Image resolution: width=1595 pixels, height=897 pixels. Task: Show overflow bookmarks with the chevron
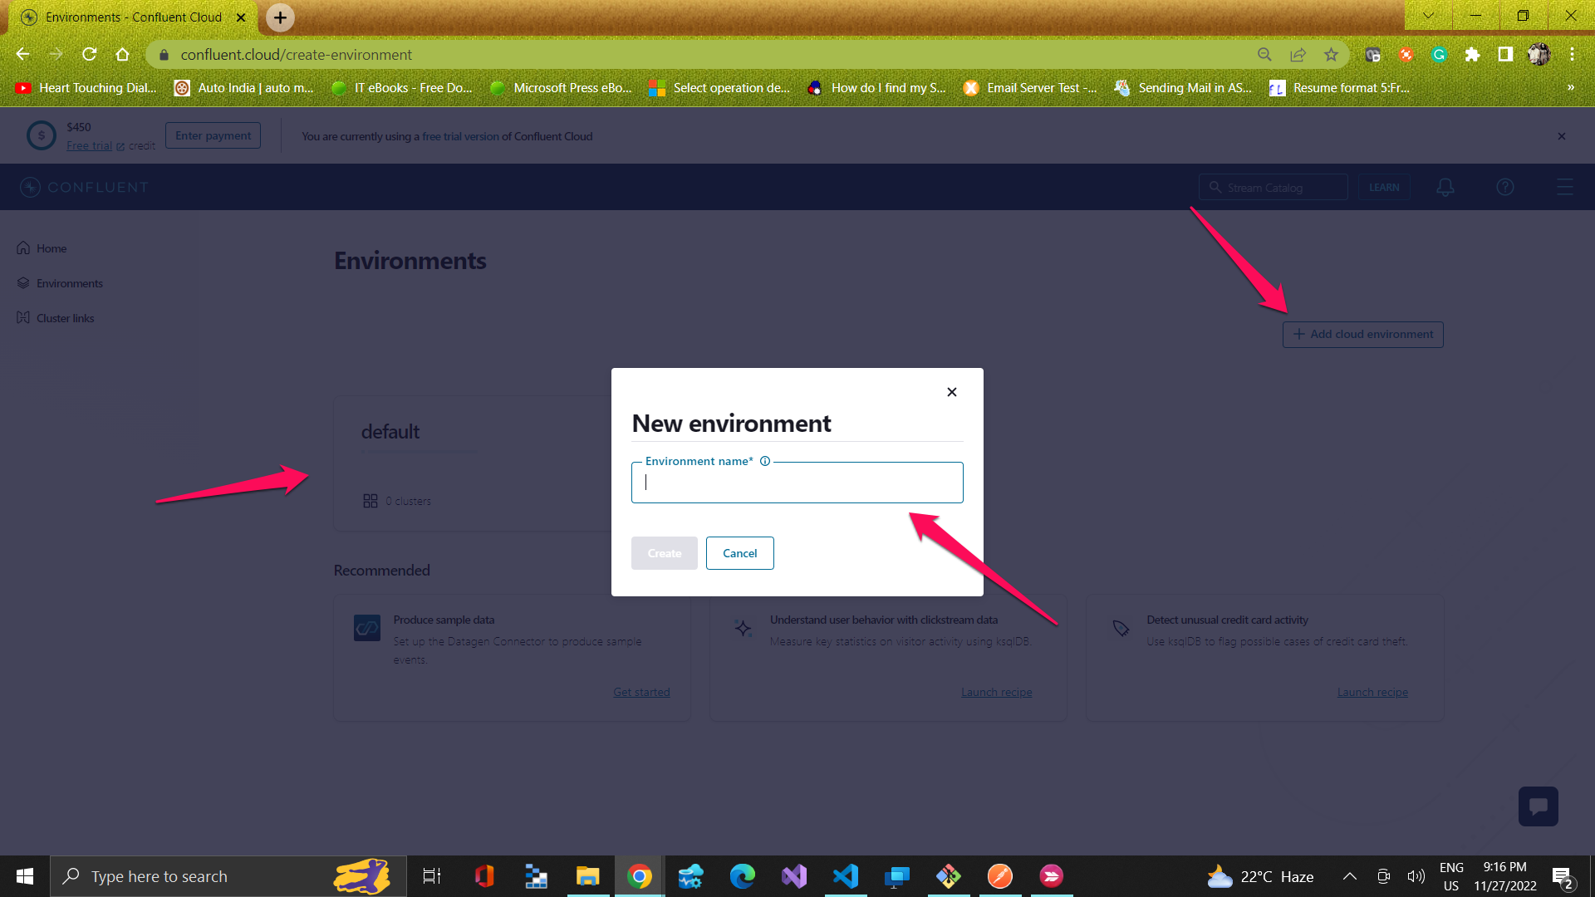coord(1571,87)
